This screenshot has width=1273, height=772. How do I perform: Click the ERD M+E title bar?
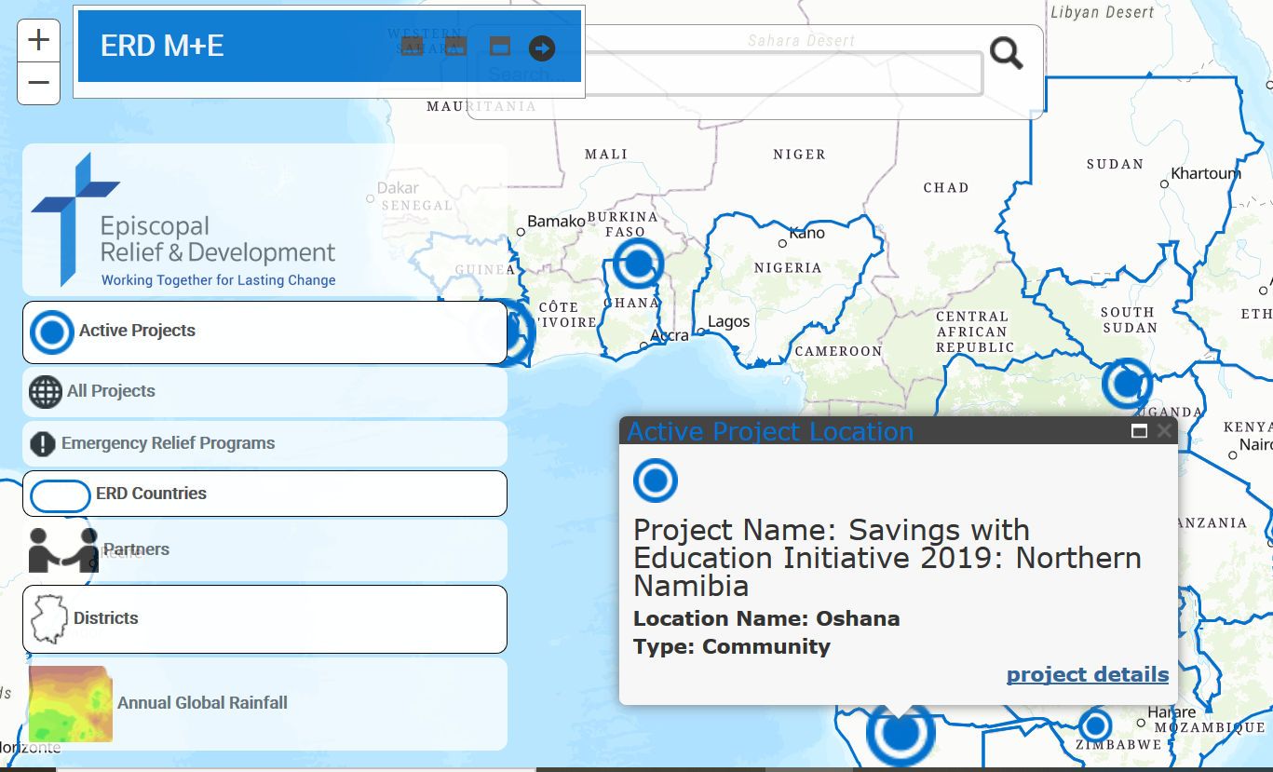coord(329,47)
